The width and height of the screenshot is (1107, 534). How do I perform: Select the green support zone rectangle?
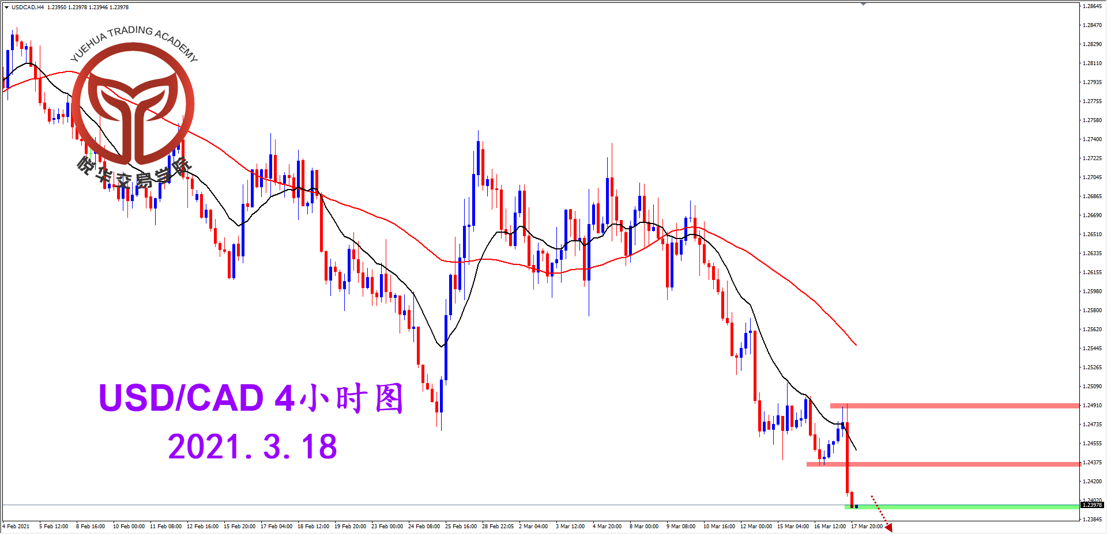[962, 507]
